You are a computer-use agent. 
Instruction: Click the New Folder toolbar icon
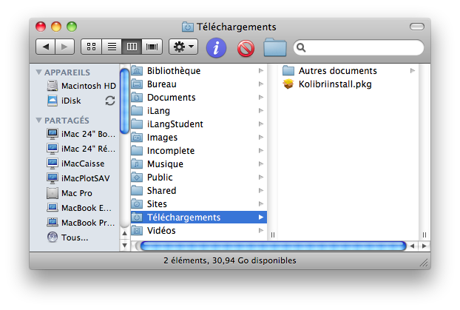tap(275, 47)
